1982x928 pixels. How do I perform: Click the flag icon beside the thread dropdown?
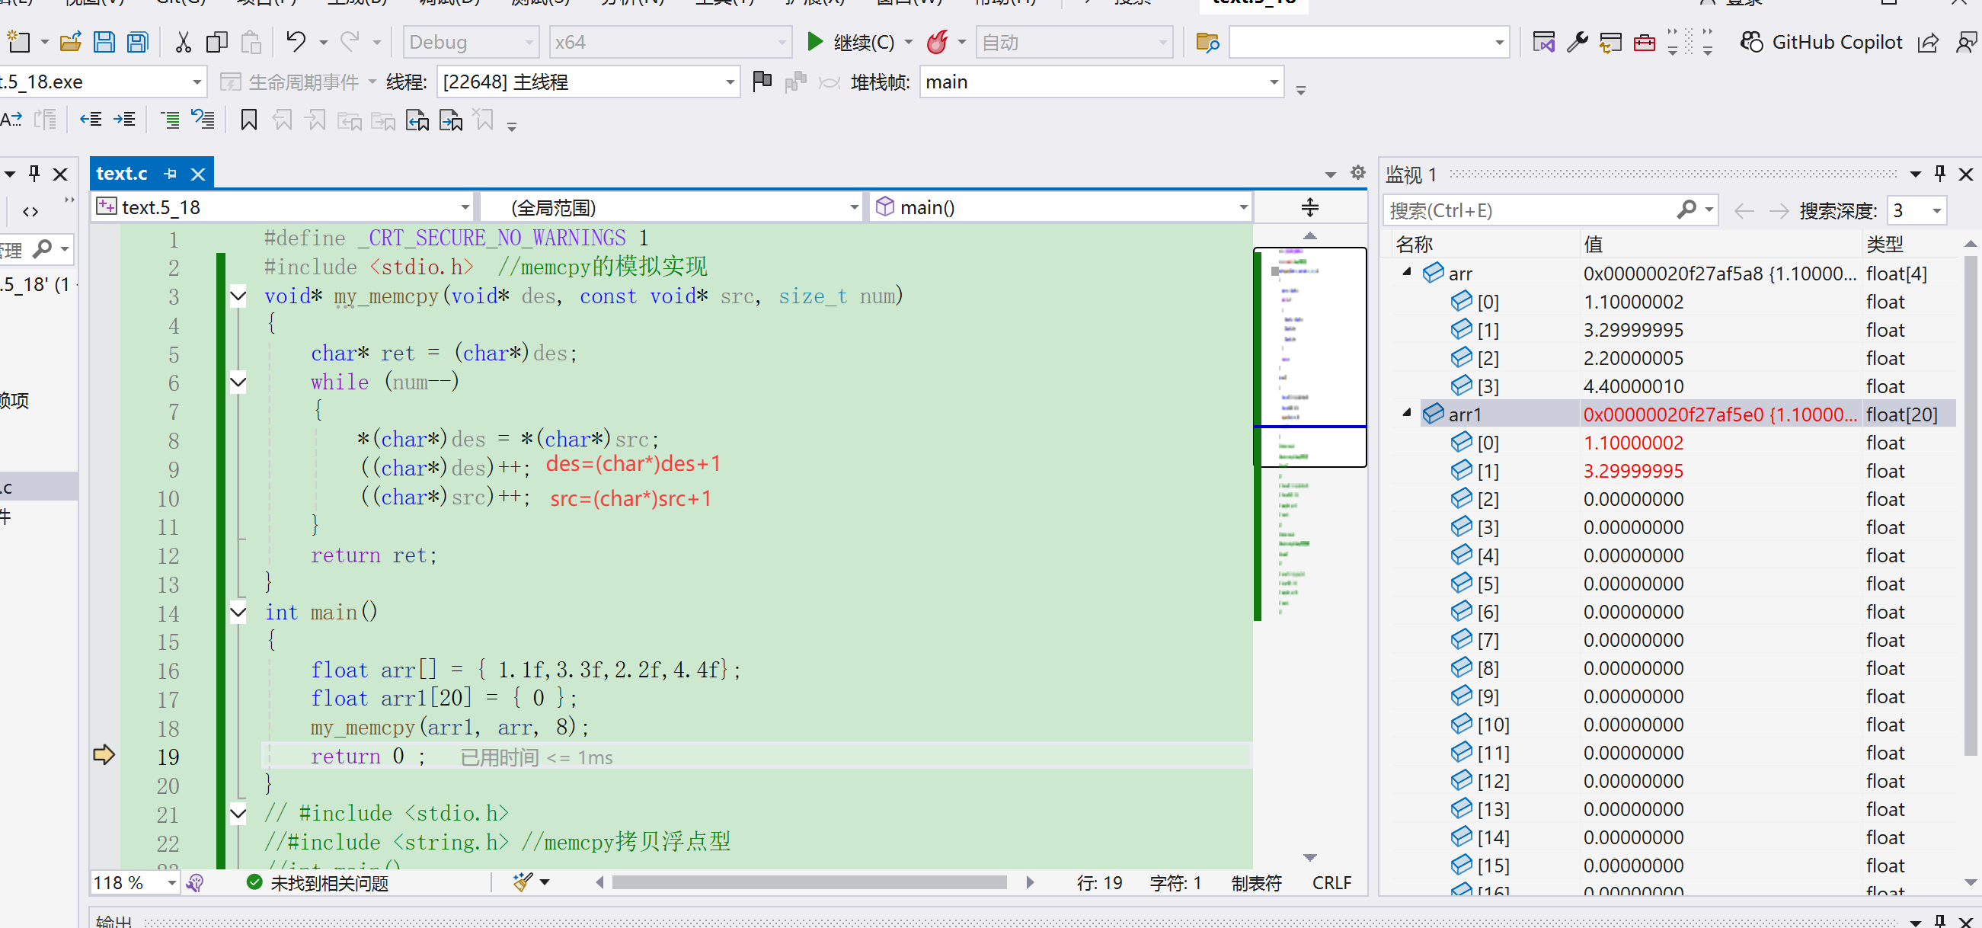(x=762, y=81)
